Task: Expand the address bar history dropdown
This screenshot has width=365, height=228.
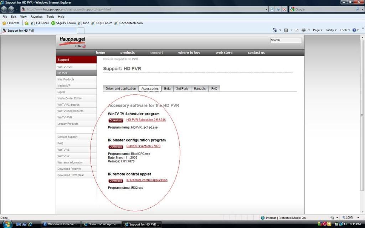Action: coord(266,9)
